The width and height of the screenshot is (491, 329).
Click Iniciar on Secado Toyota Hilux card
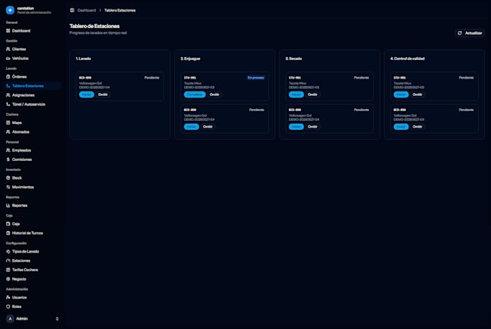point(296,95)
